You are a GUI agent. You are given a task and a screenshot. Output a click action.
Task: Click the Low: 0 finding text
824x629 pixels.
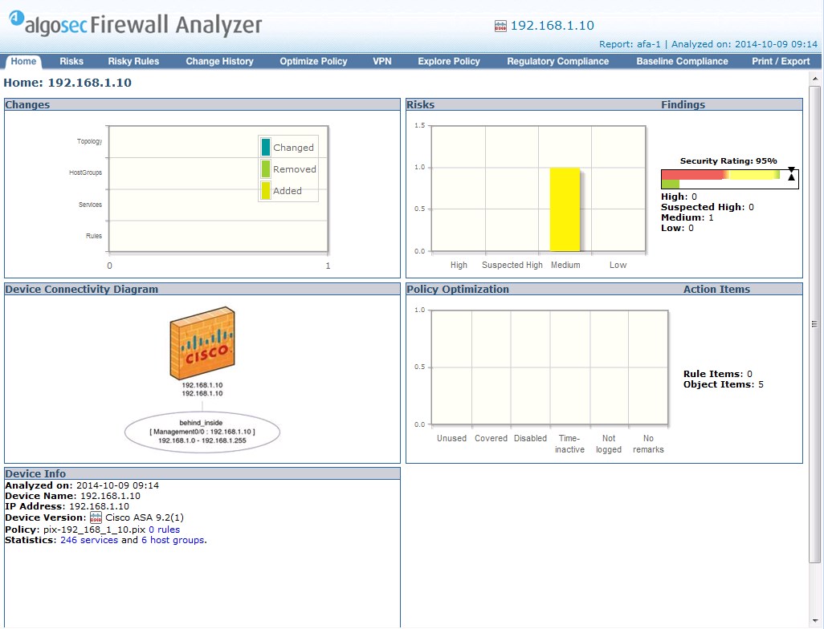point(677,228)
